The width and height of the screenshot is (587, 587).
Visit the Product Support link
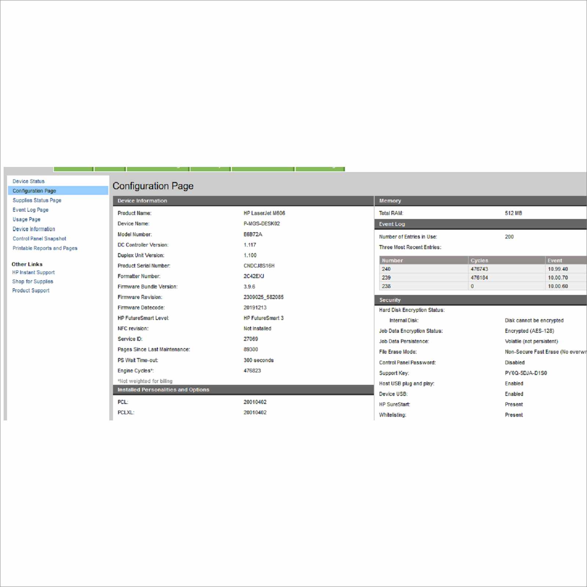(x=31, y=290)
